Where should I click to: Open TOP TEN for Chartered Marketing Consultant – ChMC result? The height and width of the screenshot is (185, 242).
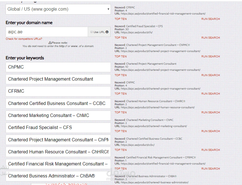point(120,131)
